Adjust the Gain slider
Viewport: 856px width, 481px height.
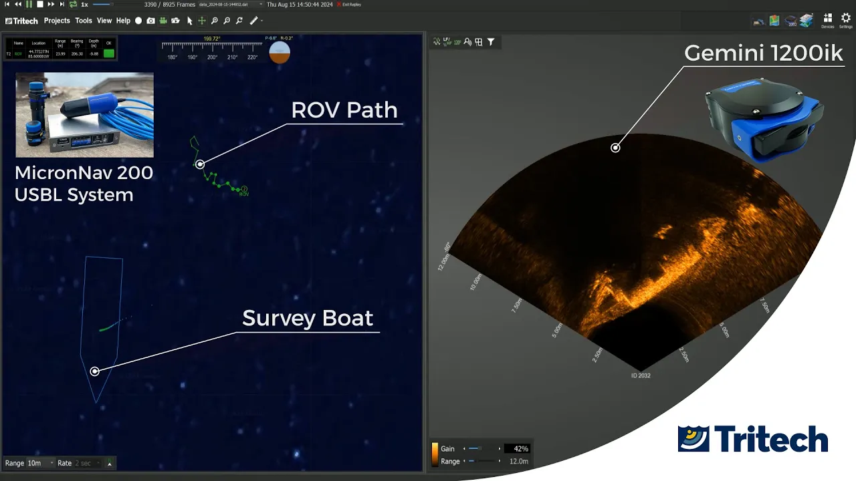(481, 449)
